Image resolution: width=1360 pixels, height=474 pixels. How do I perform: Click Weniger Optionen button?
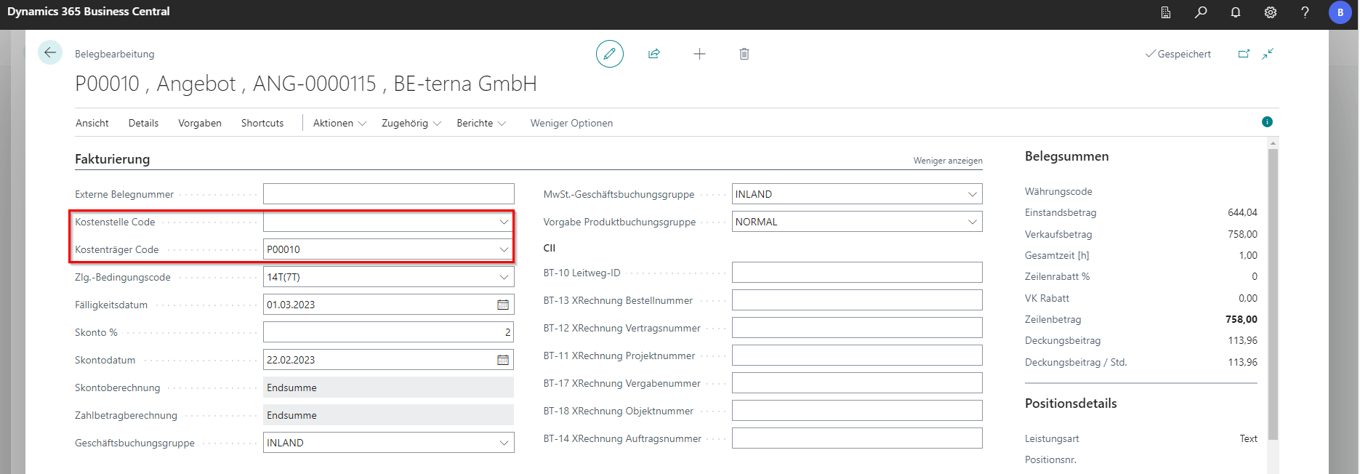pyautogui.click(x=571, y=123)
